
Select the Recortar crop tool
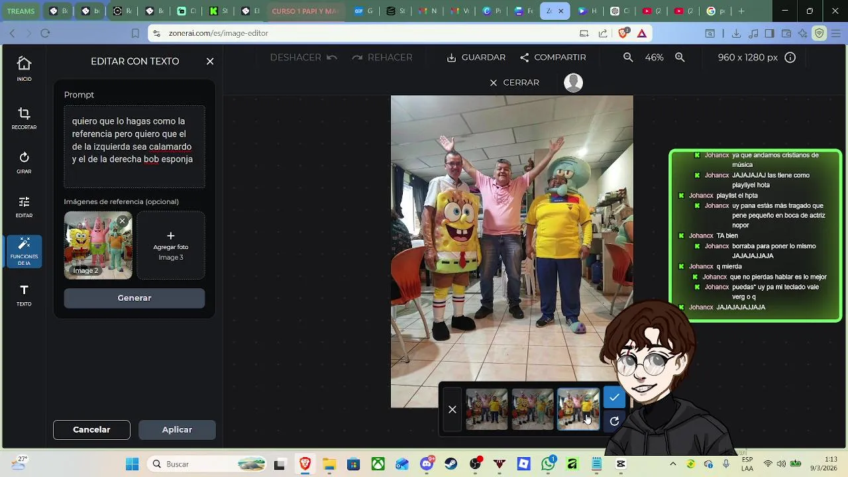[24, 119]
